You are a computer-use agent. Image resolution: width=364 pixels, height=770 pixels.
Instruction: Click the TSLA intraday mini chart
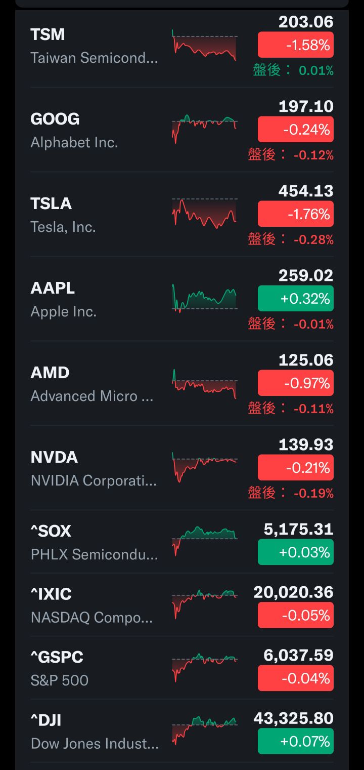click(204, 213)
